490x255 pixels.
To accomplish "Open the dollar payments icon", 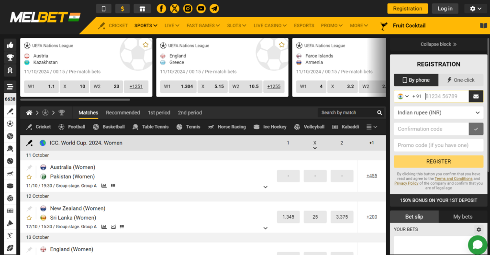I will click(123, 9).
